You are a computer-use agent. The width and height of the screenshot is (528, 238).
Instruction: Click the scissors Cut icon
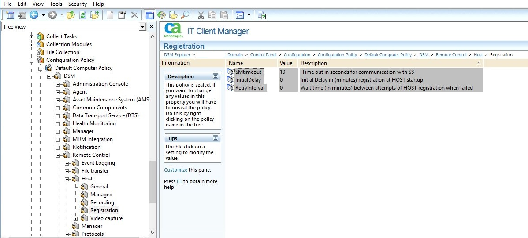[201, 15]
